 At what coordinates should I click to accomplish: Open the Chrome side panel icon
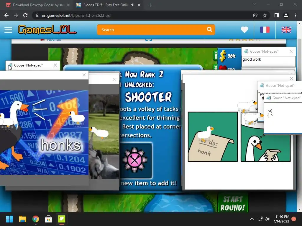276,15
